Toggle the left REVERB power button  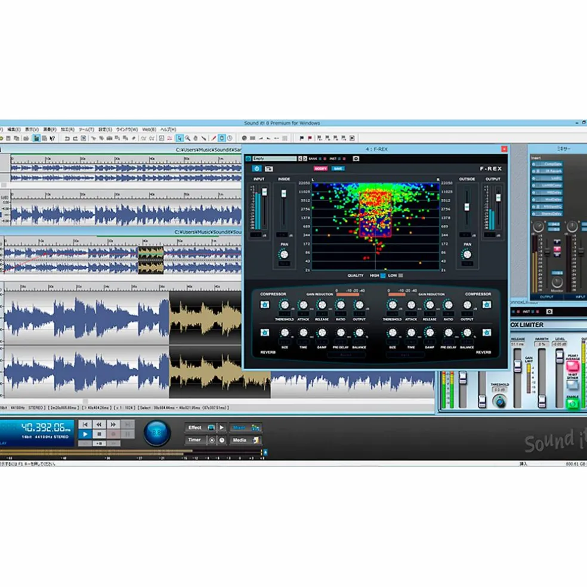coord(265,332)
